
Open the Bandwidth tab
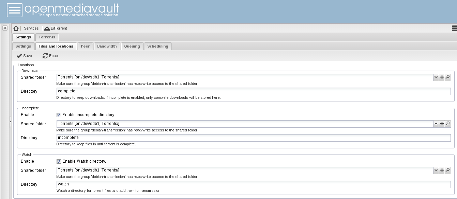point(107,46)
